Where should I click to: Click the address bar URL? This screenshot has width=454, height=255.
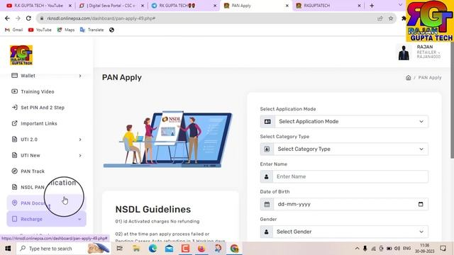tap(101, 18)
